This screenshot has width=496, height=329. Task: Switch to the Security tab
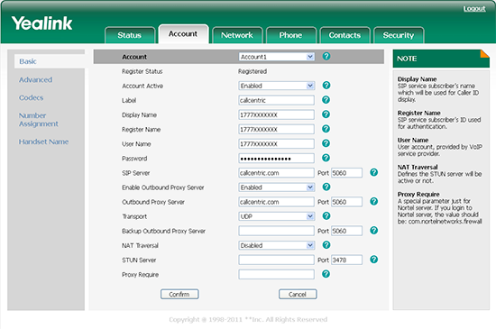click(x=399, y=35)
